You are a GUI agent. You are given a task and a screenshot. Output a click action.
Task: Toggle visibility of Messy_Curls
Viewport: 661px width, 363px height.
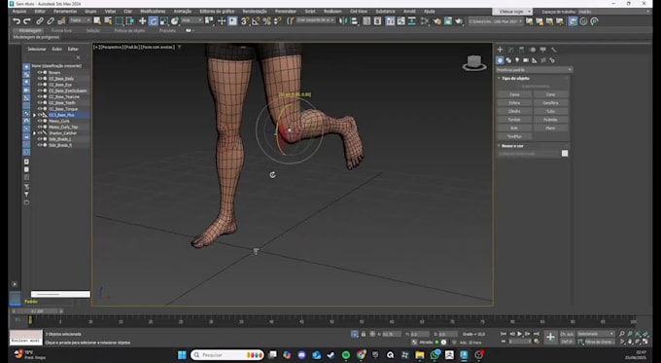pos(40,121)
